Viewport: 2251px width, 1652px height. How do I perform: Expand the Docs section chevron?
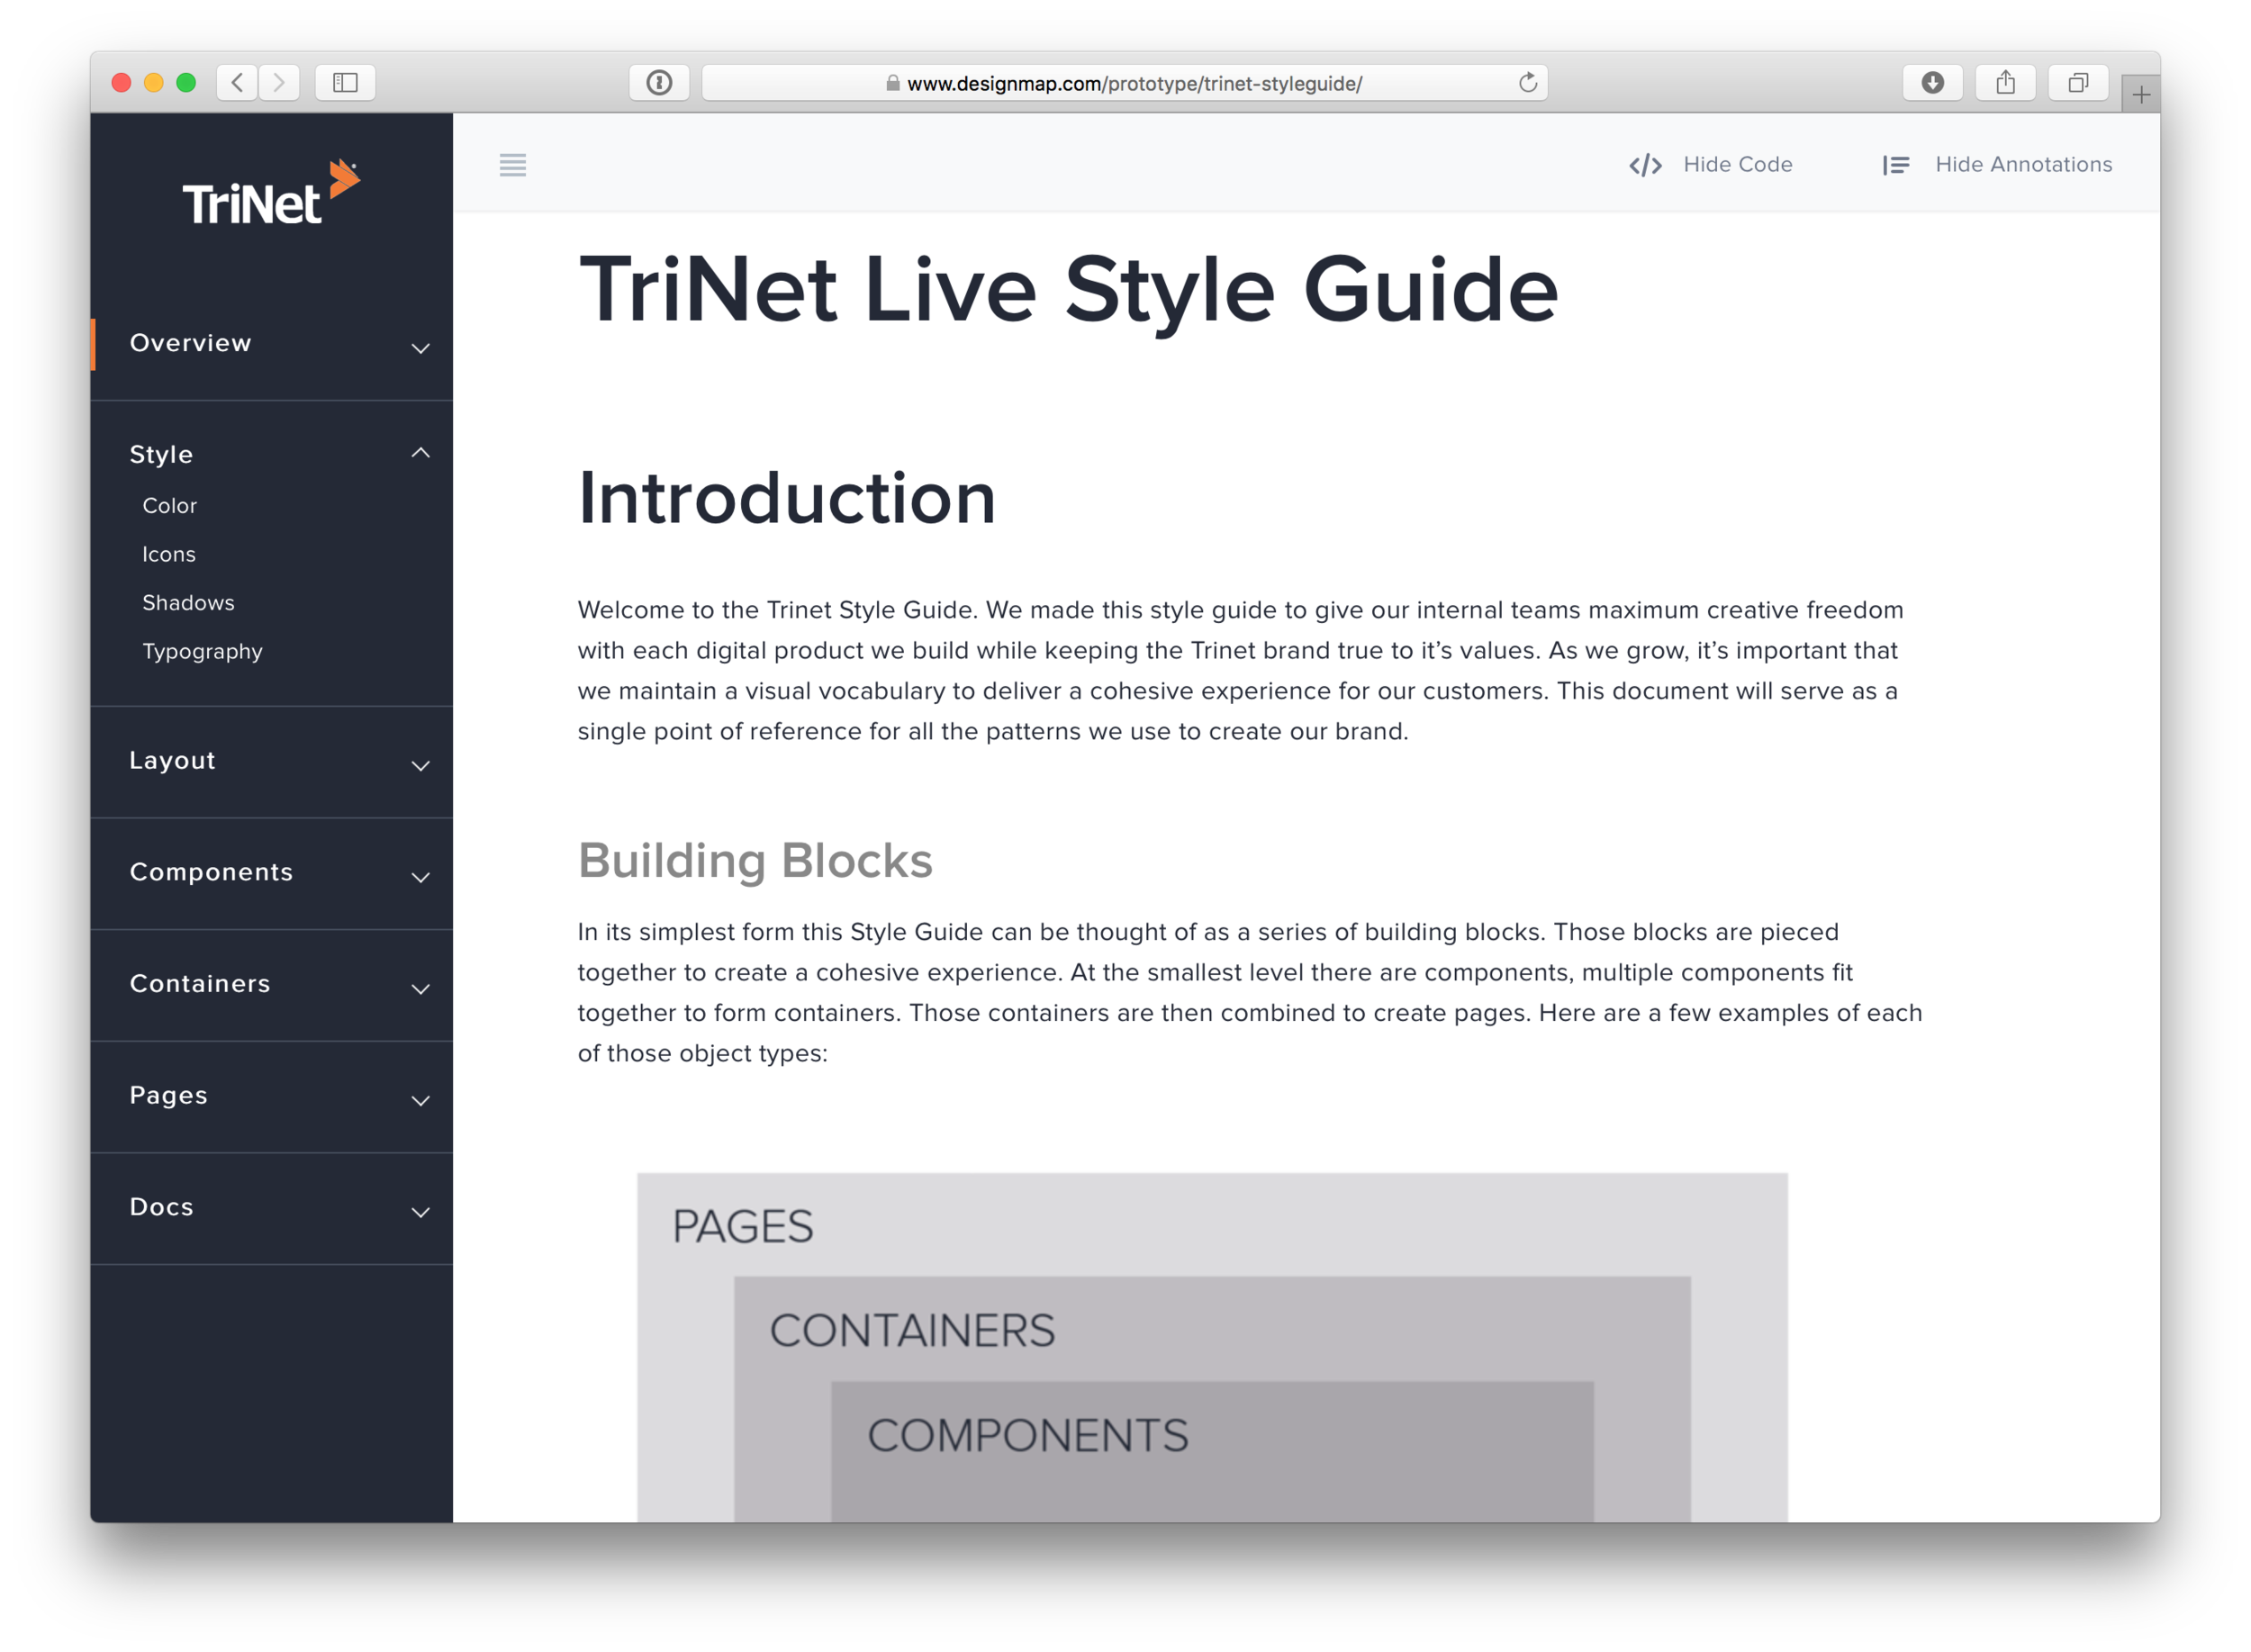(x=421, y=1213)
